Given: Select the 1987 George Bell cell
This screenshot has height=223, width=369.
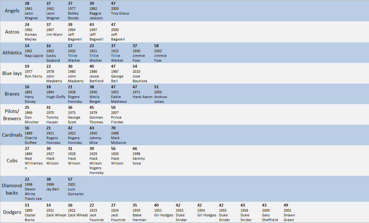Looking at the screenshot, I should pyautogui.click(x=117, y=74).
